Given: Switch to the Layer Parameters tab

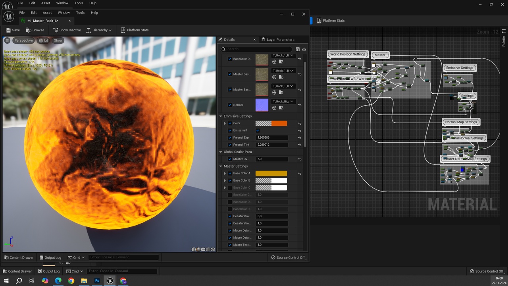Looking at the screenshot, I should pos(277,40).
